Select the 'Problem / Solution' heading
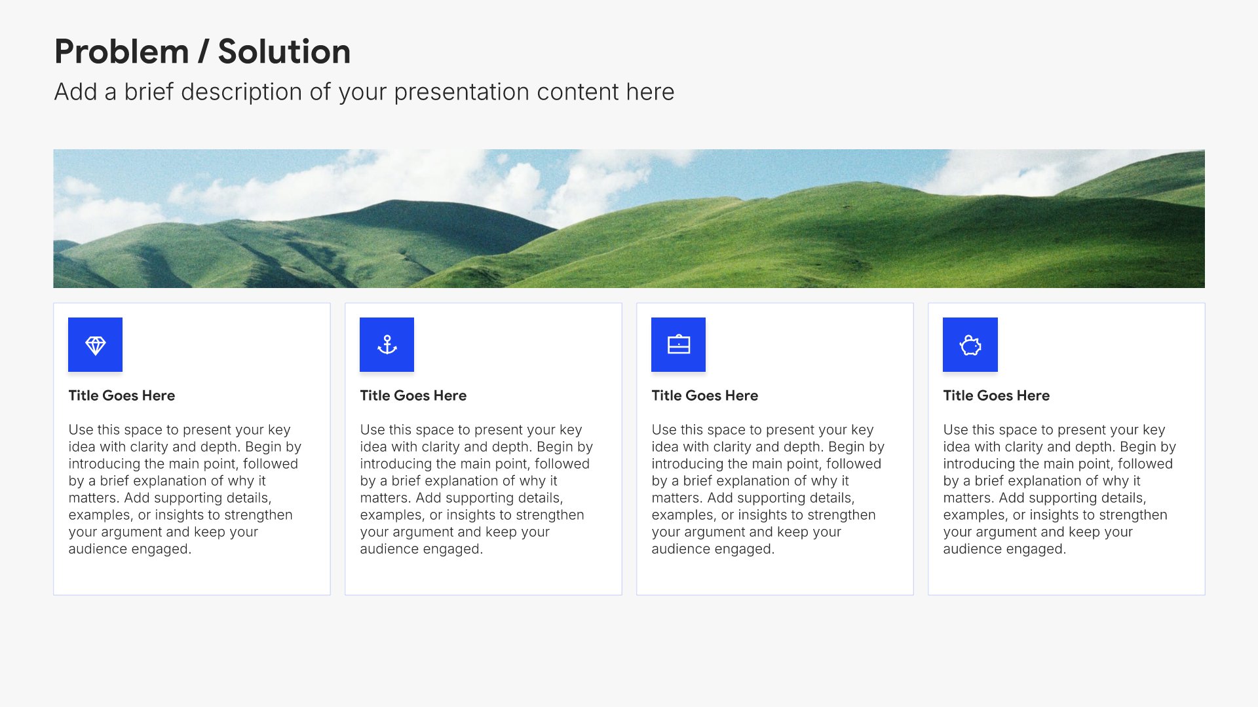 202,52
